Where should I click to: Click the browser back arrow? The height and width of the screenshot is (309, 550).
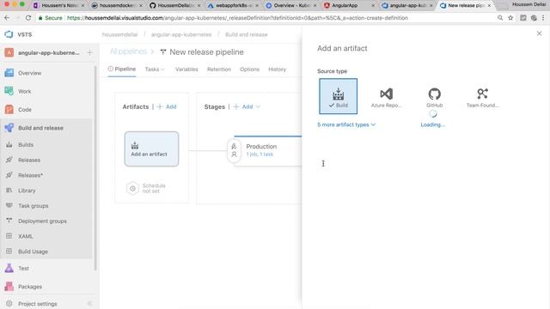[x=7, y=17]
